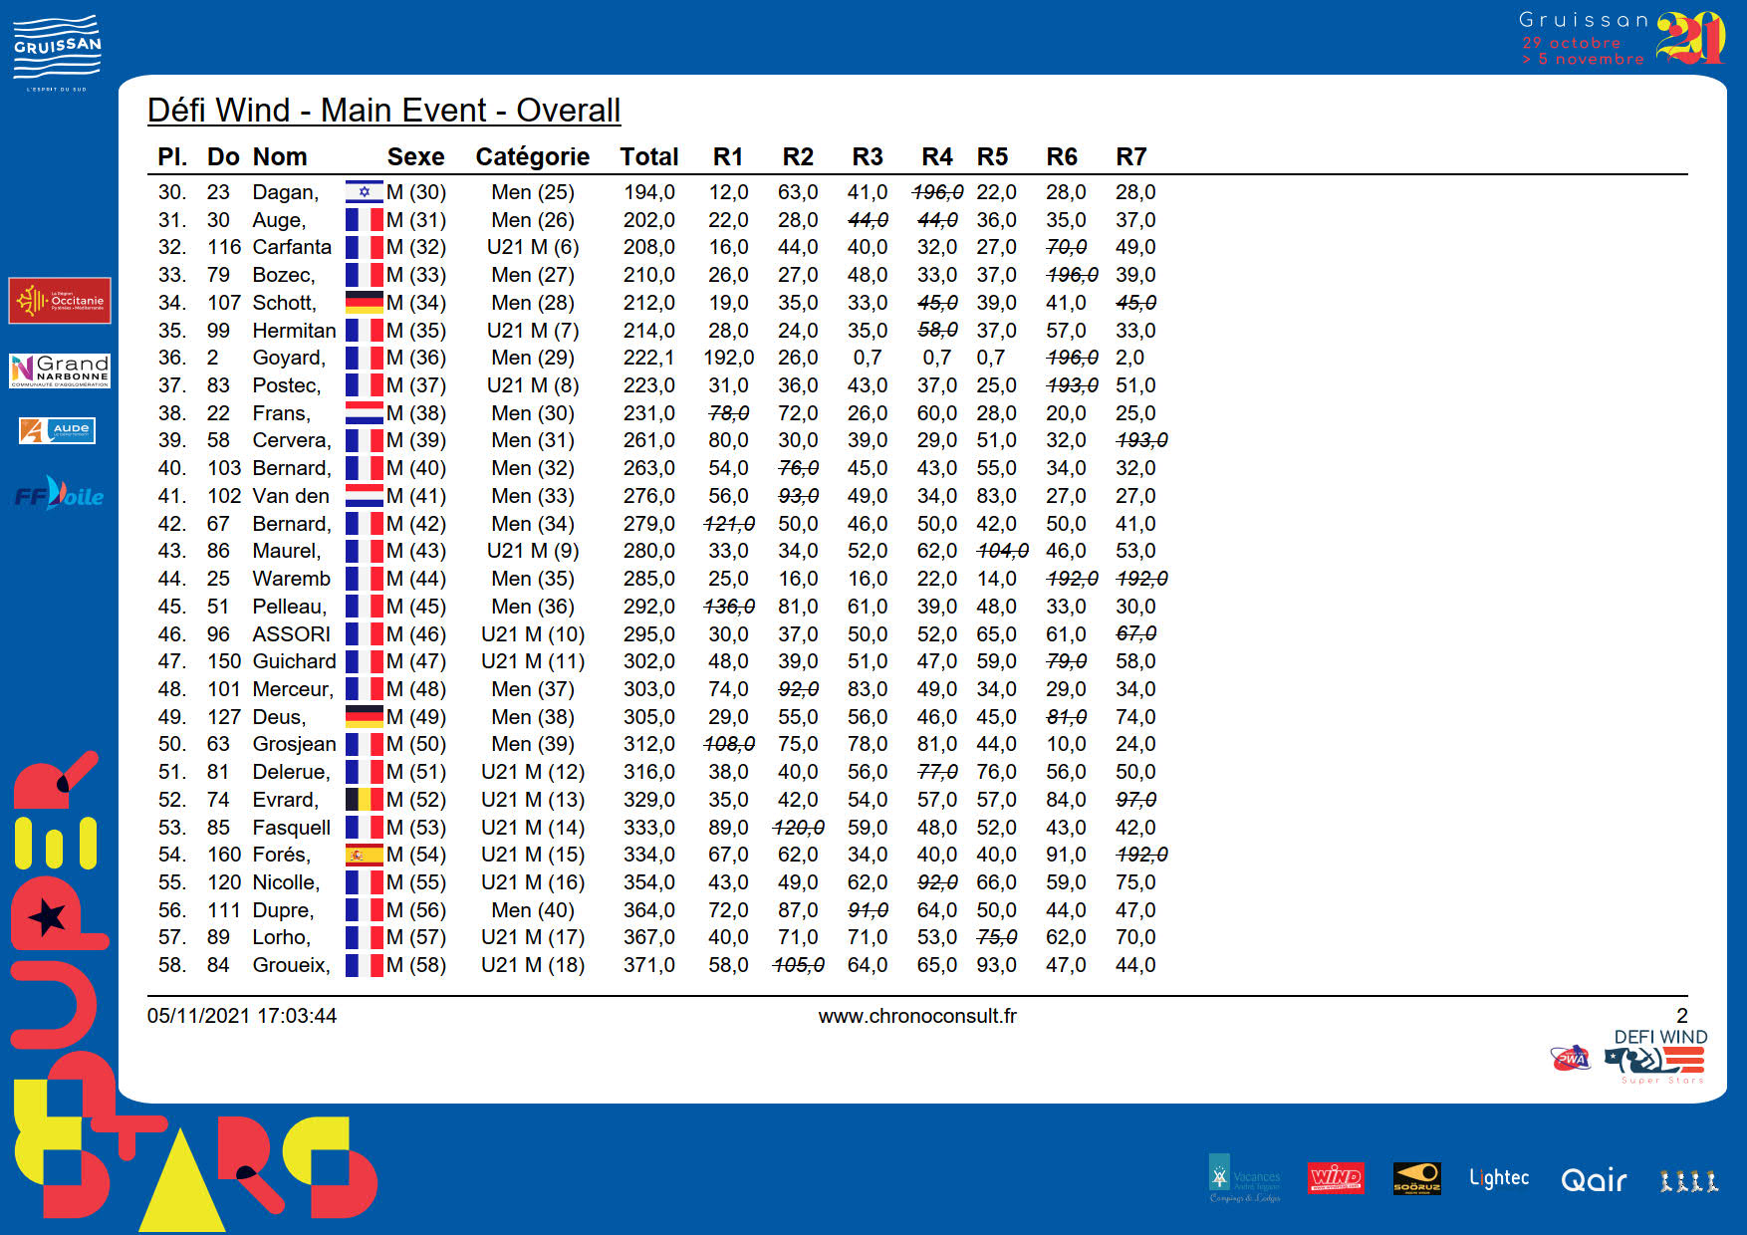Click the Soöruz sponsor logo
Image resolution: width=1747 pixels, height=1235 pixels.
tap(1416, 1178)
